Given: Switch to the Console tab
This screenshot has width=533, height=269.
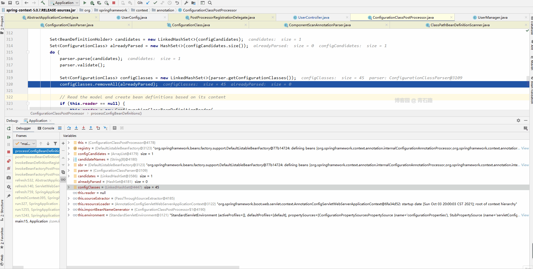Looking at the screenshot, I should coord(46,128).
